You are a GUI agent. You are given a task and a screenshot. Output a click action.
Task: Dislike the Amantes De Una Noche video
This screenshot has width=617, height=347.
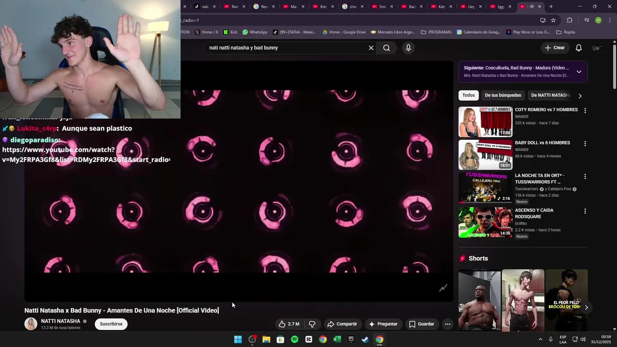click(312, 324)
